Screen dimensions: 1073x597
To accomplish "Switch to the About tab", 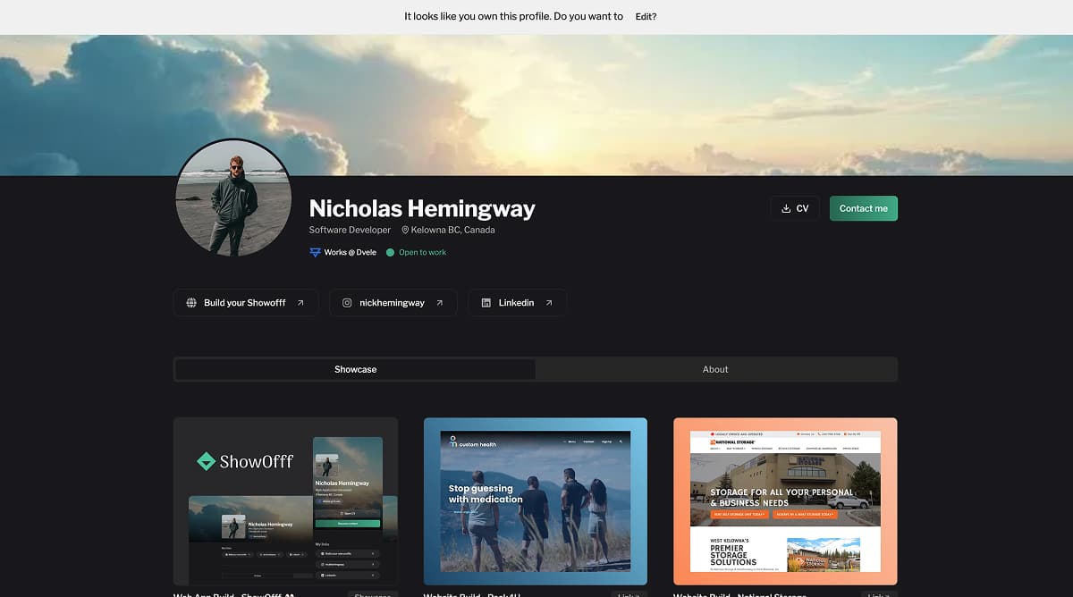I will pos(715,369).
